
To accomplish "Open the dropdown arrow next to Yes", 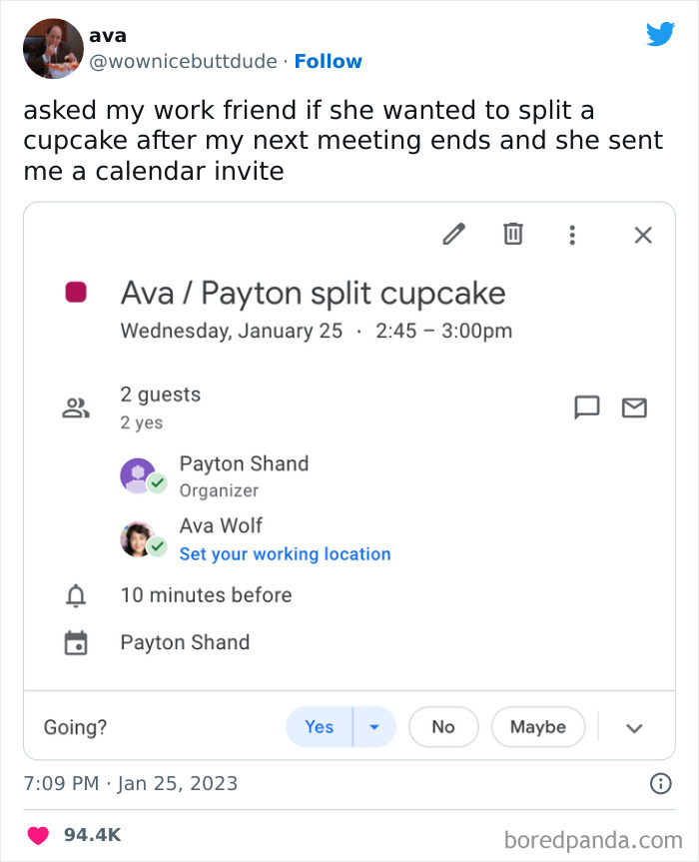I will [x=374, y=727].
